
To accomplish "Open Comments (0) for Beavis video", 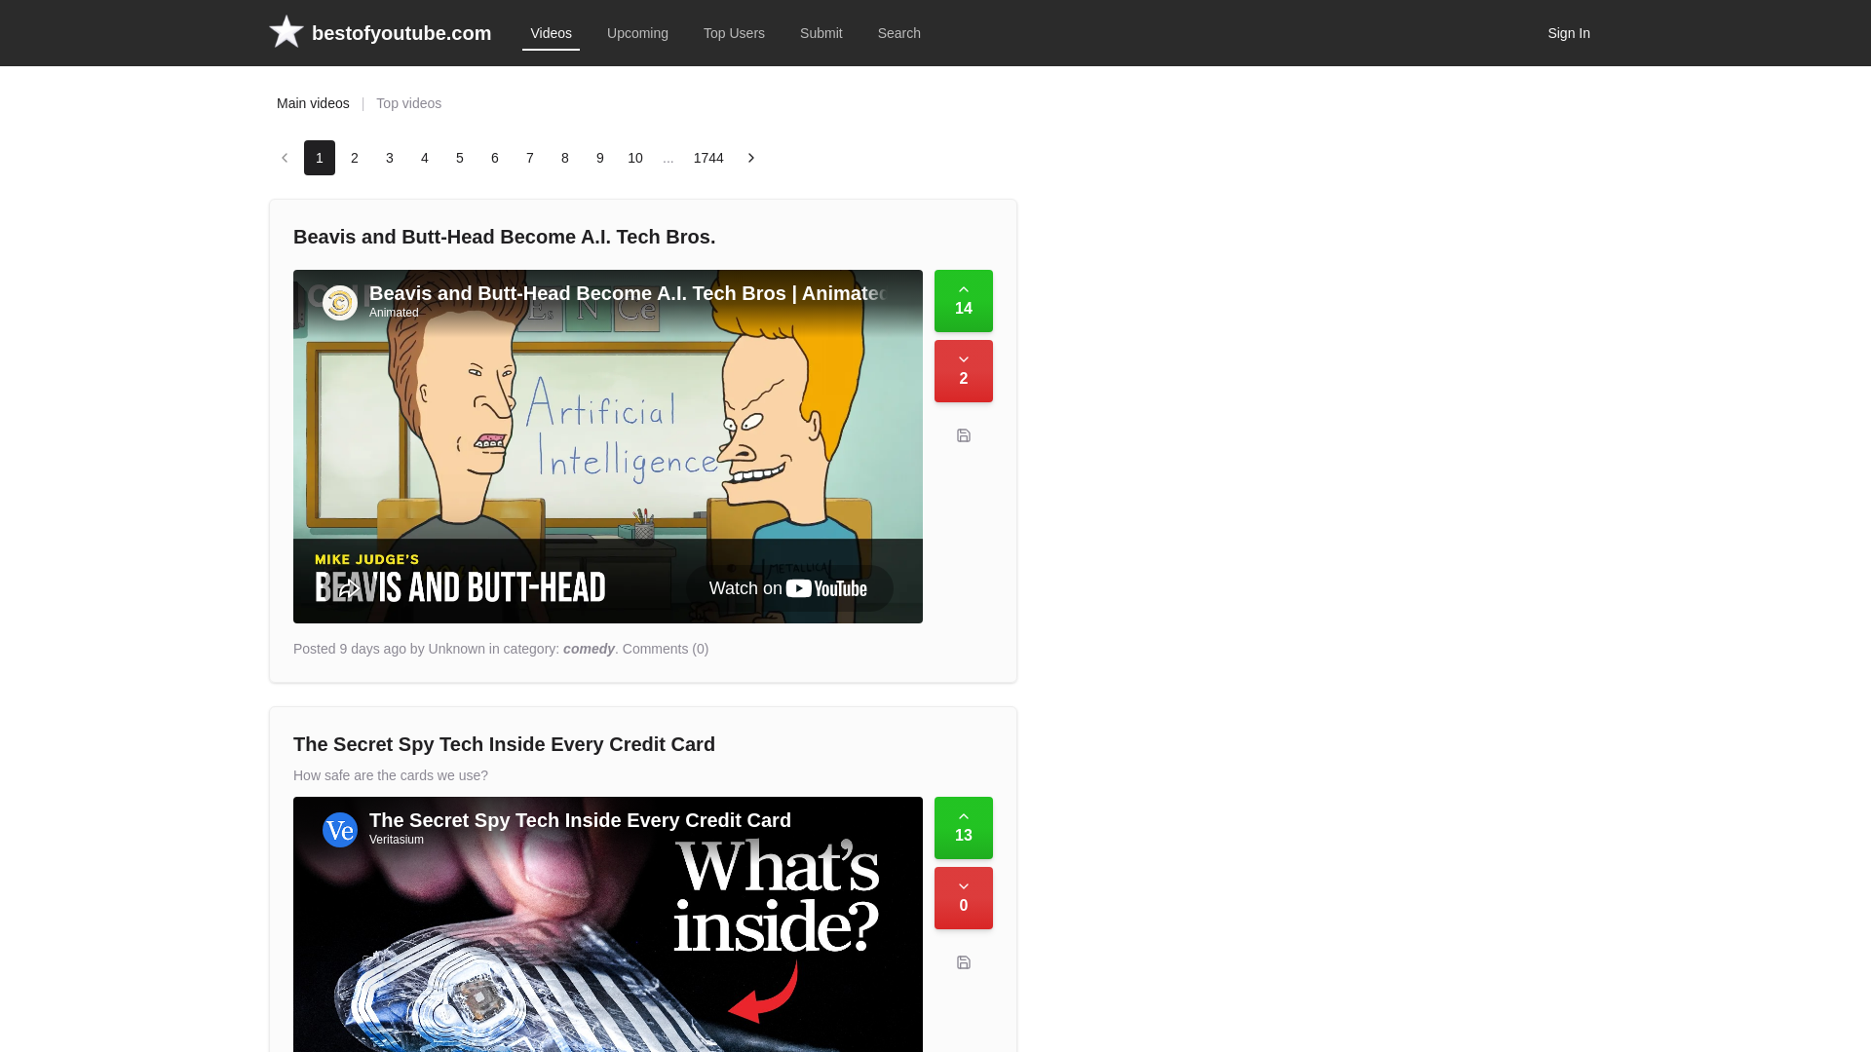I will coord(666,649).
